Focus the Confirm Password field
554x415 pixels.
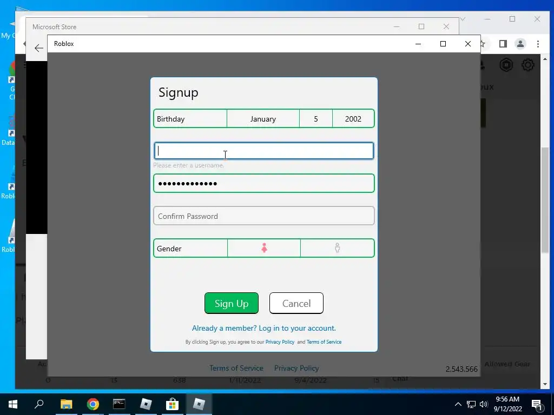click(x=264, y=216)
